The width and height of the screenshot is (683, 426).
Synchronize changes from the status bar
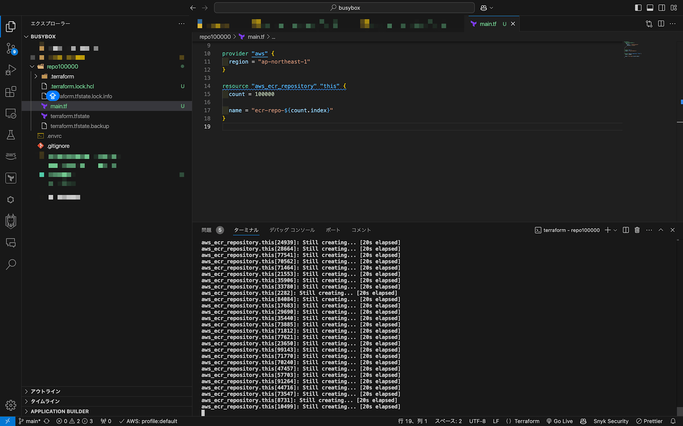[47, 421]
